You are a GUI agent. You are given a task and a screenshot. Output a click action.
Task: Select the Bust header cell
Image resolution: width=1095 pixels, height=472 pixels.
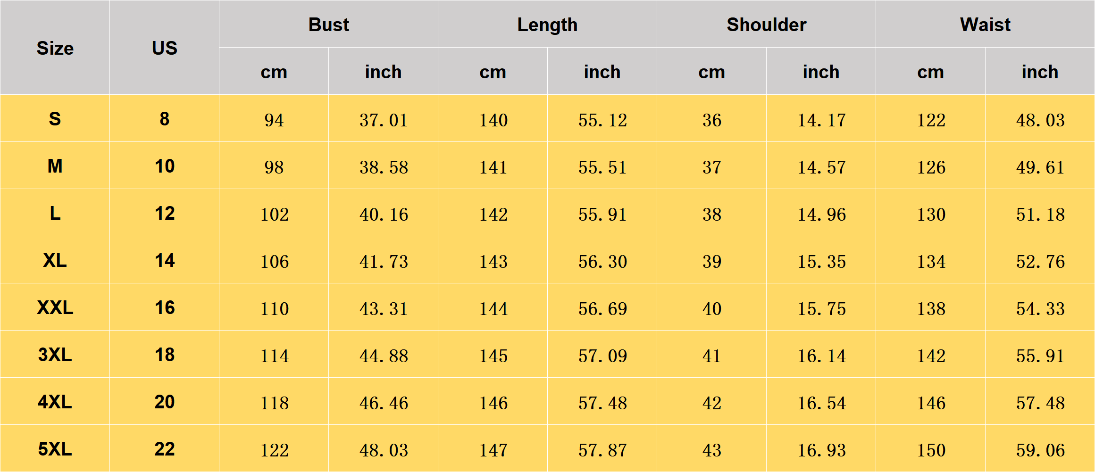click(x=328, y=24)
